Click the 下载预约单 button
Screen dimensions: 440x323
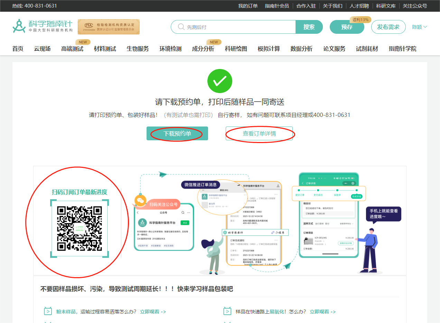177,133
